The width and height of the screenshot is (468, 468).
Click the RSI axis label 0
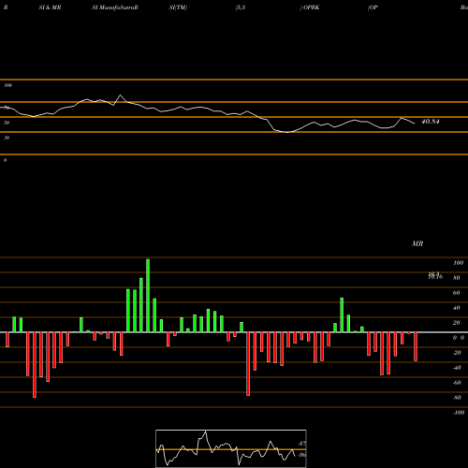5,160
